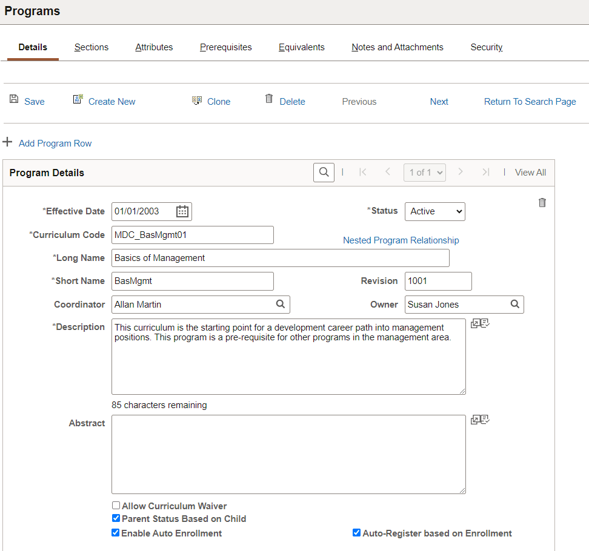
Task: Click the Coordinator lookup magnifier
Action: (x=281, y=304)
